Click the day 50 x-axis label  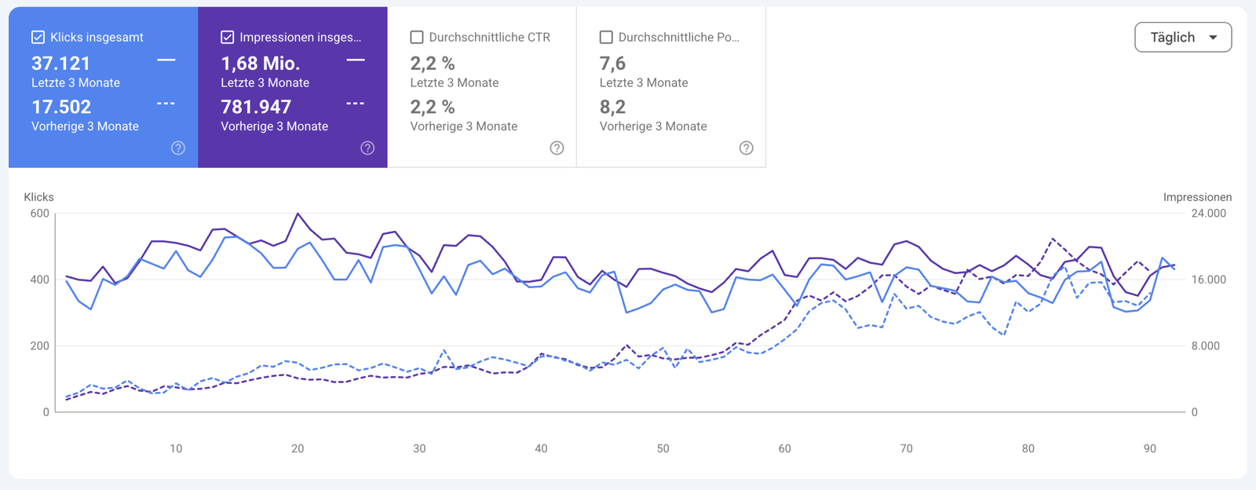[663, 448]
